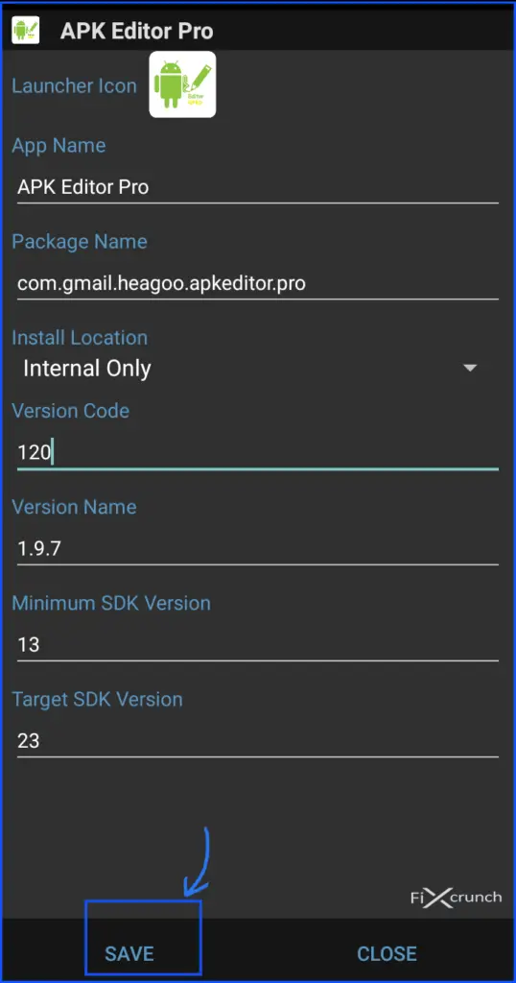
Task: Tap the Launcher Icon label
Action: pos(74,85)
